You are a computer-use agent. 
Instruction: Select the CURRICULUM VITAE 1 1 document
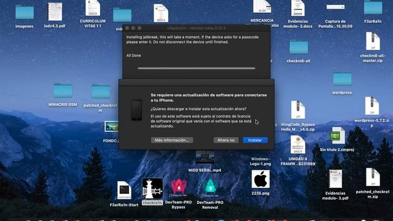(x=93, y=8)
